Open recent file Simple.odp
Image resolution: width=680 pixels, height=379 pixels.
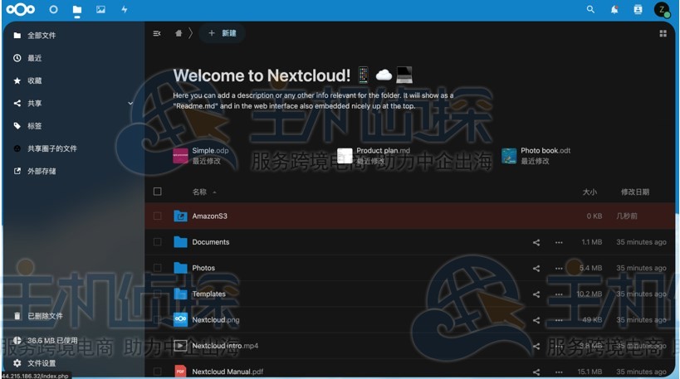pos(201,156)
